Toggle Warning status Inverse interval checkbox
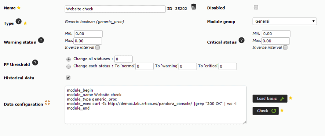Viewport: 325px width, 136px height. (x=98, y=48)
